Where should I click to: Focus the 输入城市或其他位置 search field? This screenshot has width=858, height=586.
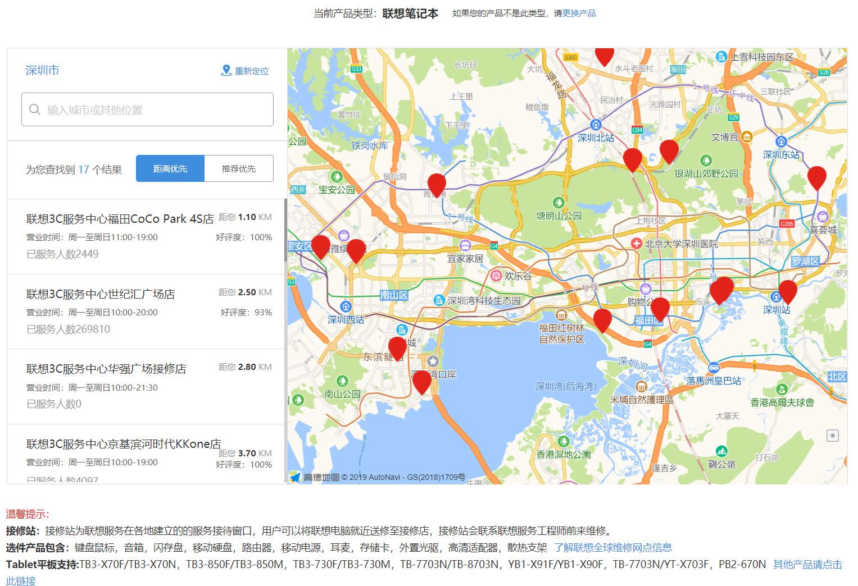[x=147, y=109]
